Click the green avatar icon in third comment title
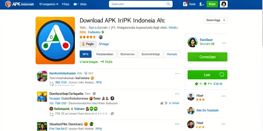 pos(91,124)
